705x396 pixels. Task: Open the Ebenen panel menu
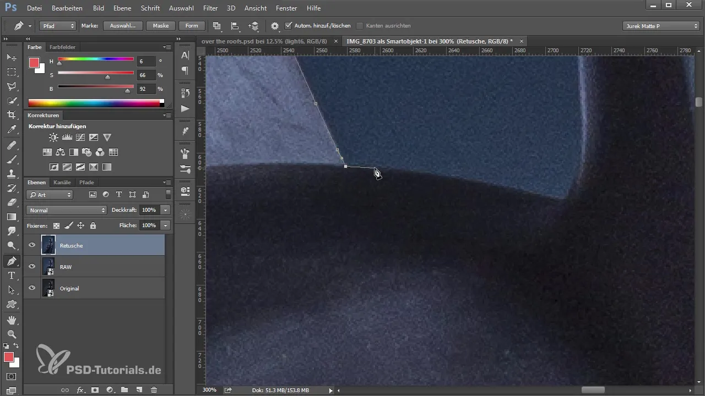[166, 183]
